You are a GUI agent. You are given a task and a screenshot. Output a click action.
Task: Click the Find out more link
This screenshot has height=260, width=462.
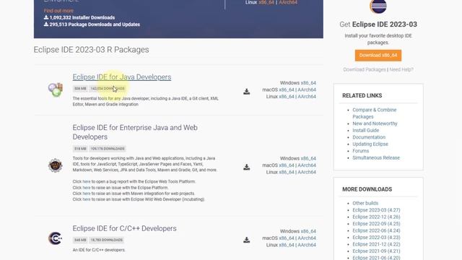(x=58, y=11)
